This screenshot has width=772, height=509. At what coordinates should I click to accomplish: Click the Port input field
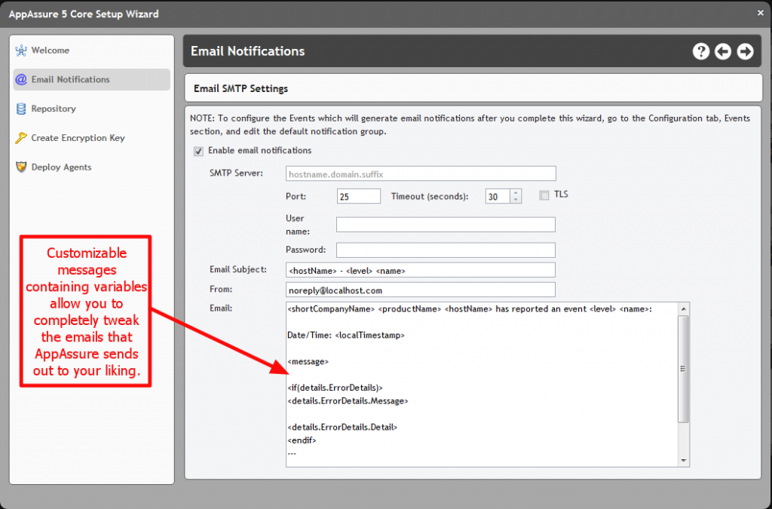click(358, 196)
